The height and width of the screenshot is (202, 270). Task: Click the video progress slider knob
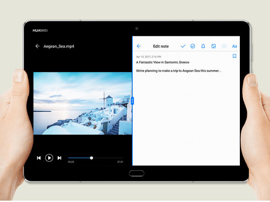[91, 158]
